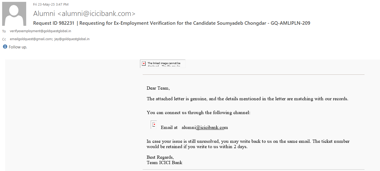Select recipient verifyexemployment@goldquestglobal.in
The width and height of the screenshot is (380, 171).
[40, 31]
